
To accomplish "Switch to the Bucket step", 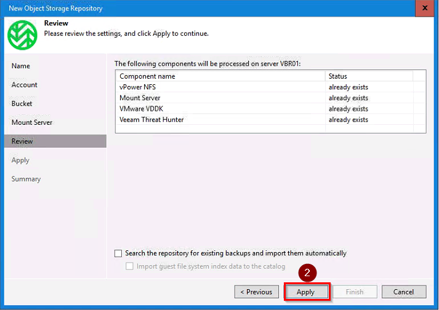I will pyautogui.click(x=22, y=103).
